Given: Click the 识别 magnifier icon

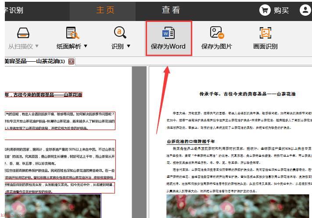Looking at the screenshot, I should [120, 32].
